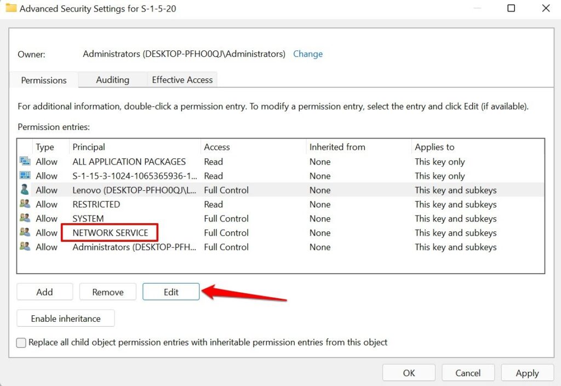Sort by the Inherited from column header

pyautogui.click(x=337, y=147)
